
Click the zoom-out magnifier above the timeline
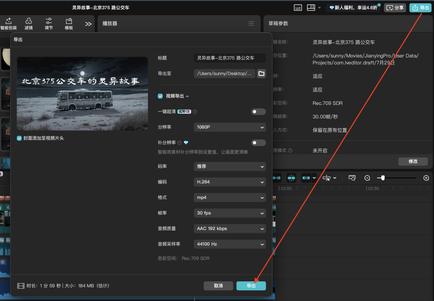click(367, 178)
